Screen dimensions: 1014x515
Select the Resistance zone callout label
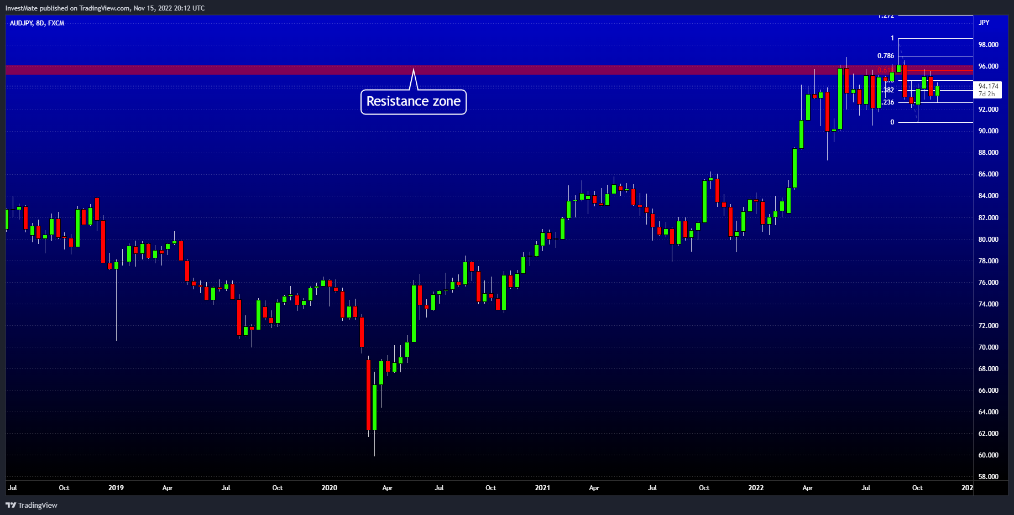click(414, 102)
